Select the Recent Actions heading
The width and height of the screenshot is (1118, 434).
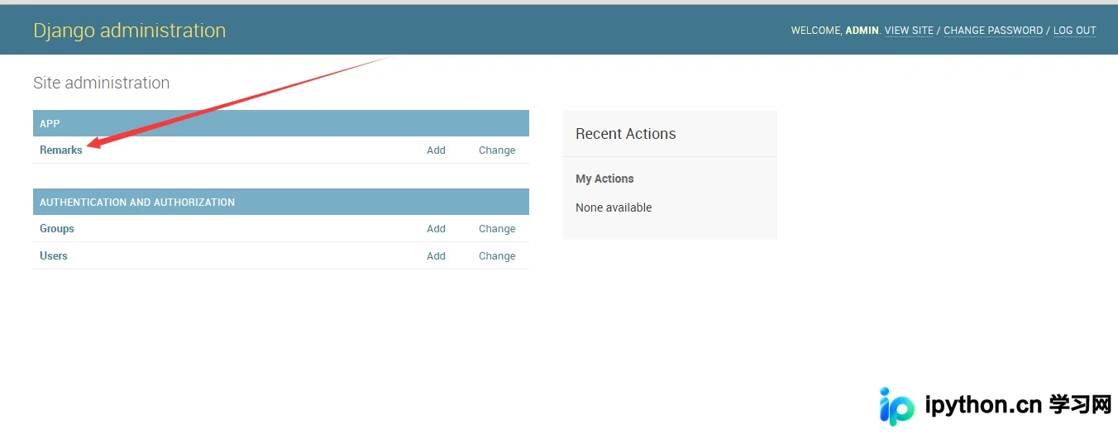click(x=626, y=134)
